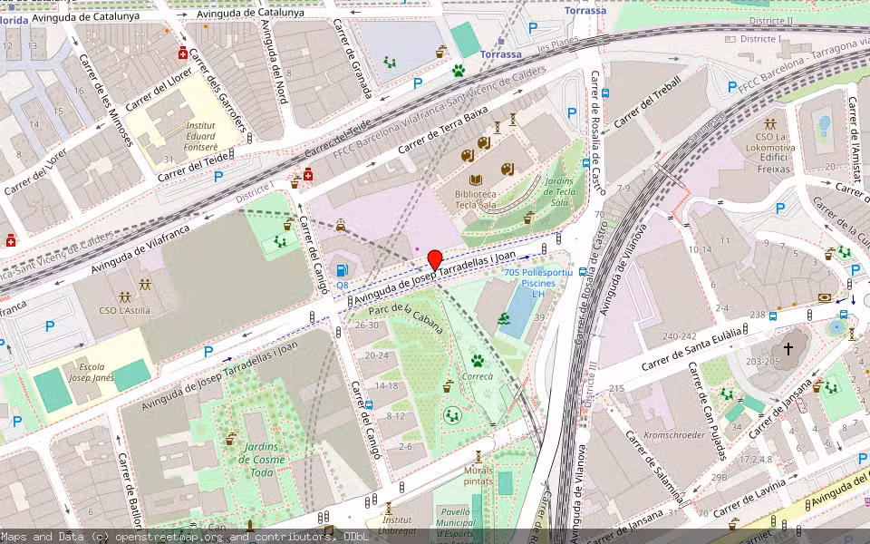The width and height of the screenshot is (870, 544).
Task: Click the 'Biblioteca Tecla Sala' label
Action: 476,199
